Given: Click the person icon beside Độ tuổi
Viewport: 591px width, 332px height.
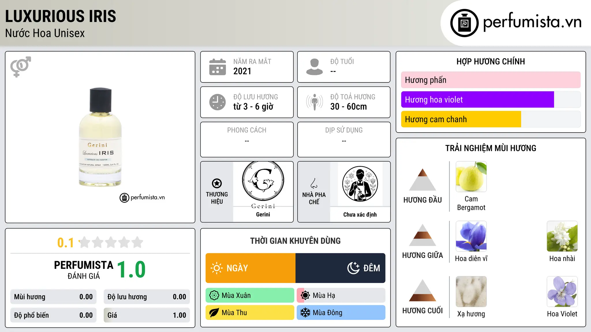Looking at the screenshot, I should (314, 67).
